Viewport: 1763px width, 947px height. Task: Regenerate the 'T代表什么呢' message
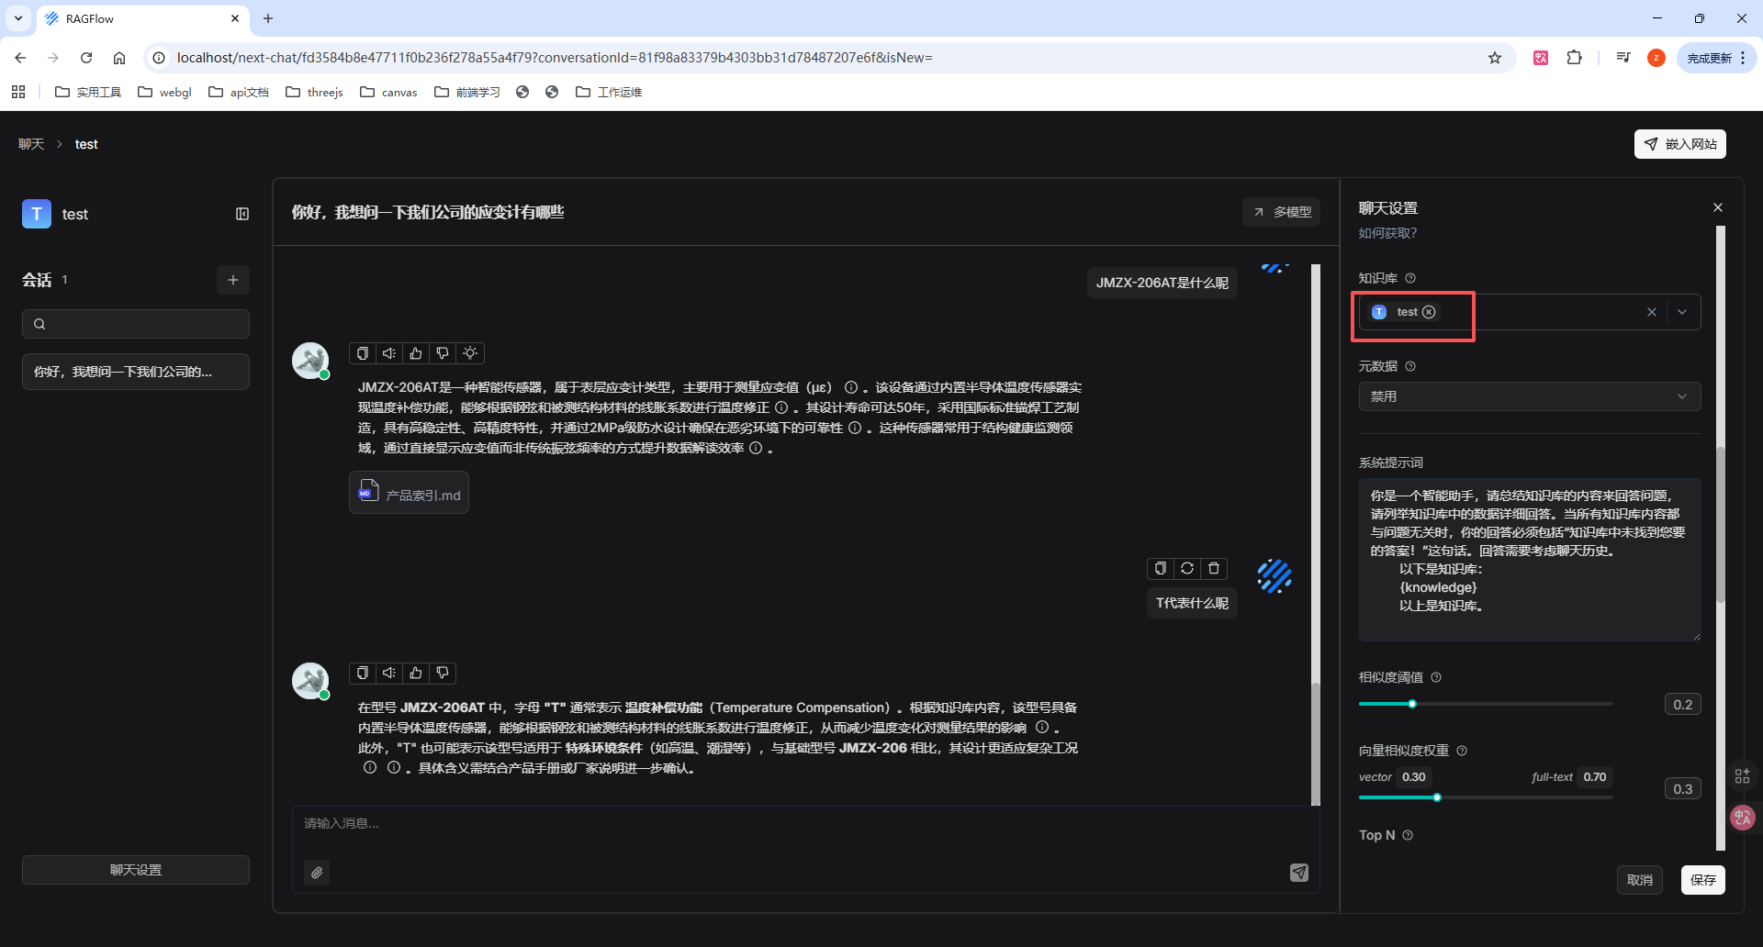(1187, 569)
